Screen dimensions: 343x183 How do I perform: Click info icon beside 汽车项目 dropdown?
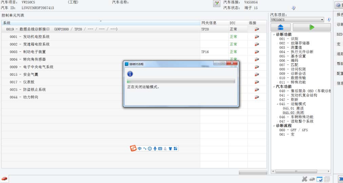pyautogui.click(x=328, y=20)
